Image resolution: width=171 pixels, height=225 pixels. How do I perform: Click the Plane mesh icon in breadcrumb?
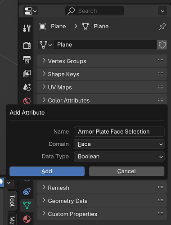pos(85,27)
